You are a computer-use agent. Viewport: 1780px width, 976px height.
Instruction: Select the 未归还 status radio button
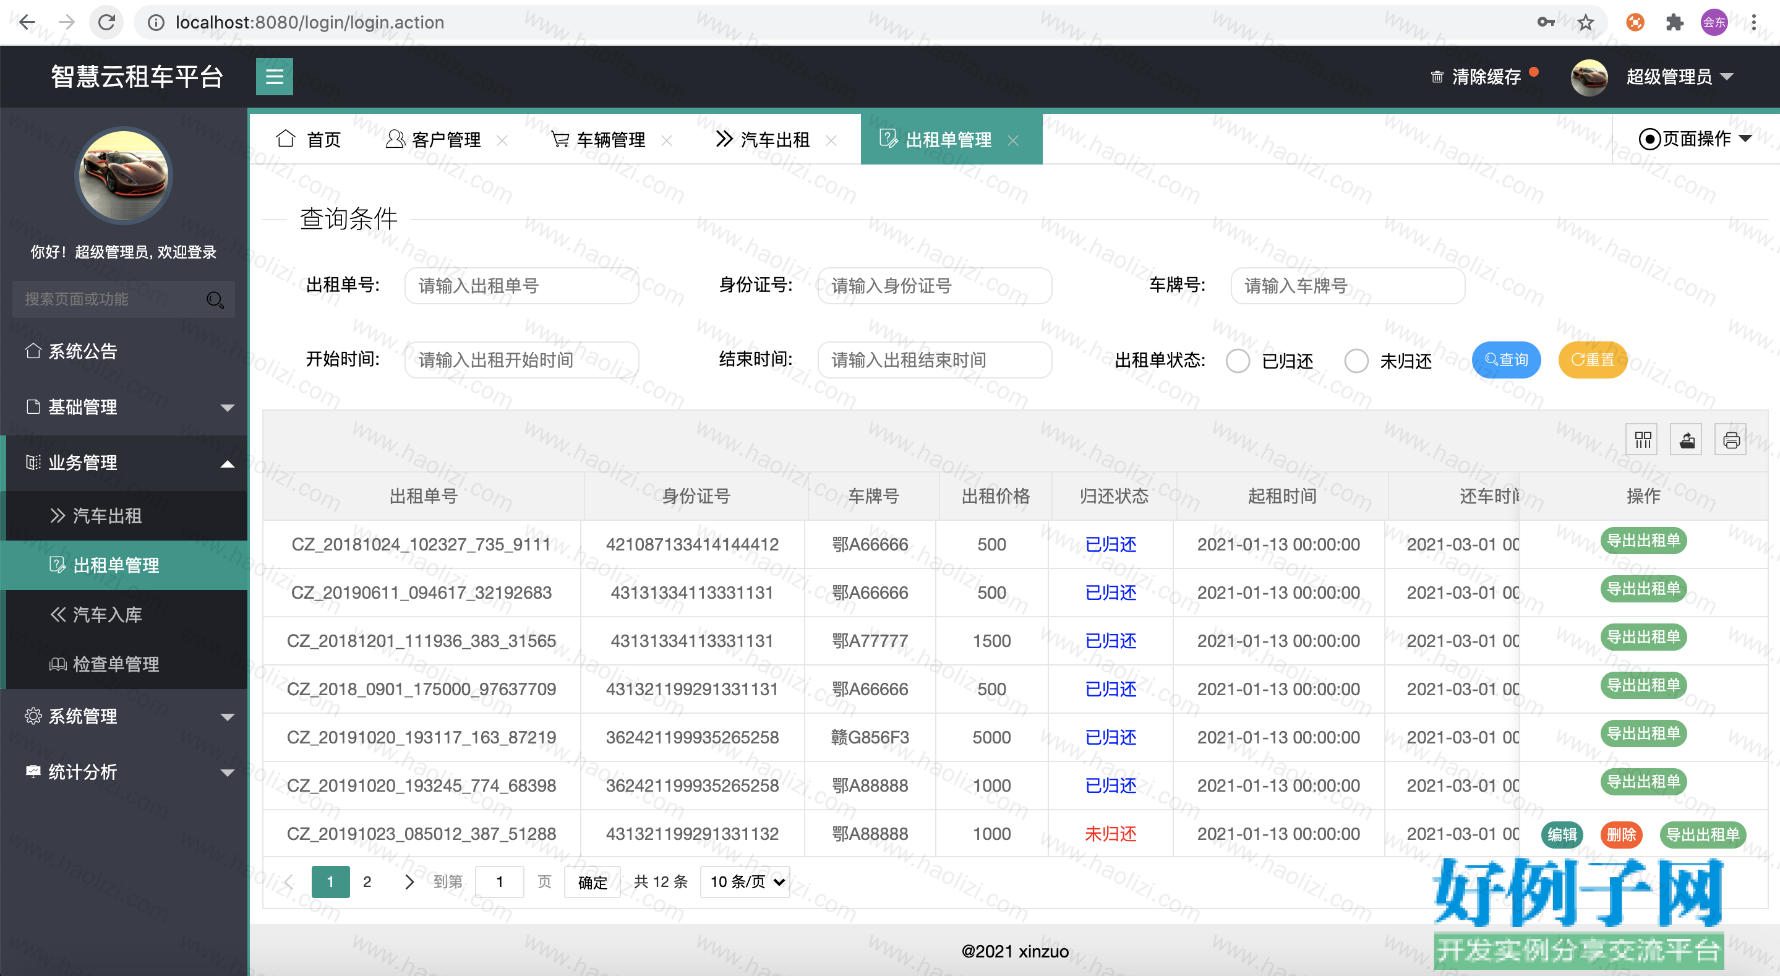point(1356,360)
